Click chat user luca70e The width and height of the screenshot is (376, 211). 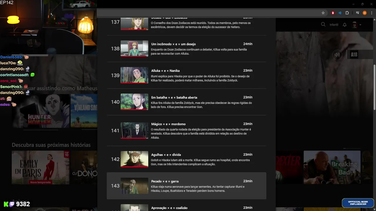pyautogui.click(x=8, y=63)
